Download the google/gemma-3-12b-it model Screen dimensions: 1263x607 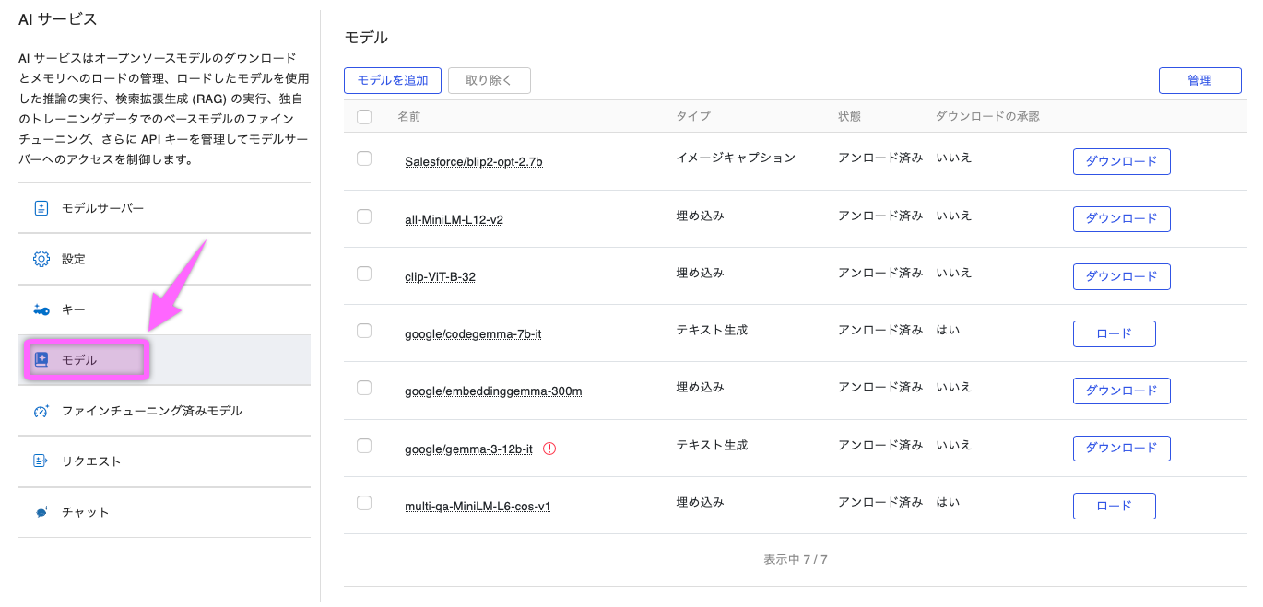[x=1121, y=449]
